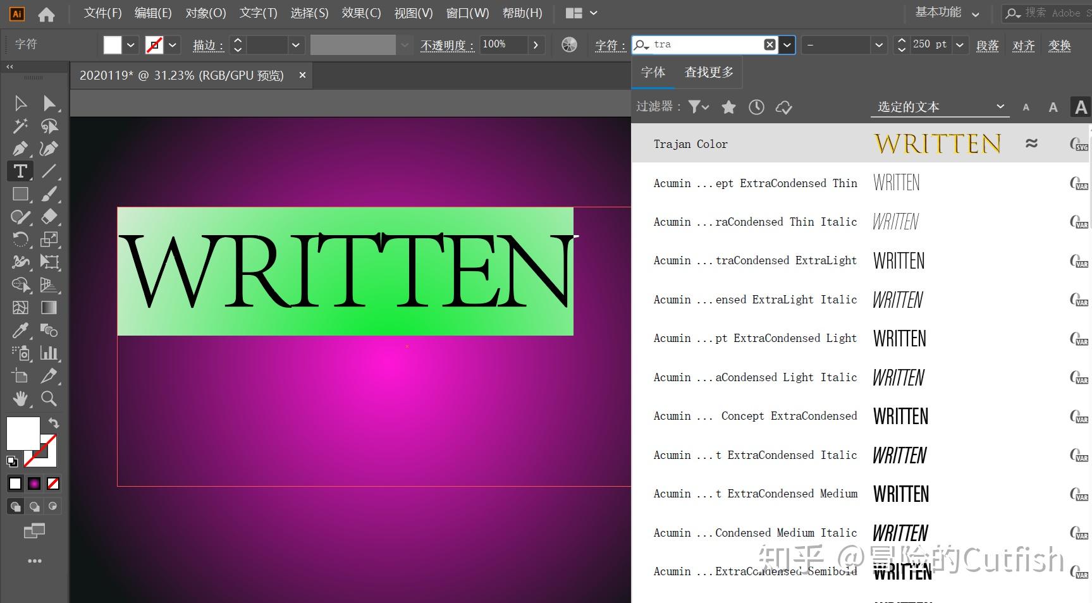Viewport: 1092px width, 603px height.
Task: Choose the Paintbrush tool
Action: 49,193
